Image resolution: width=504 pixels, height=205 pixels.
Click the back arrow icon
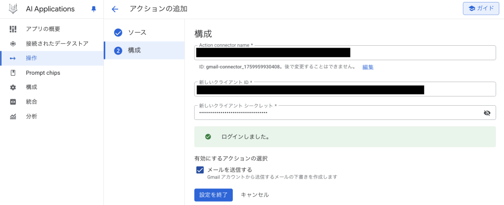click(115, 9)
